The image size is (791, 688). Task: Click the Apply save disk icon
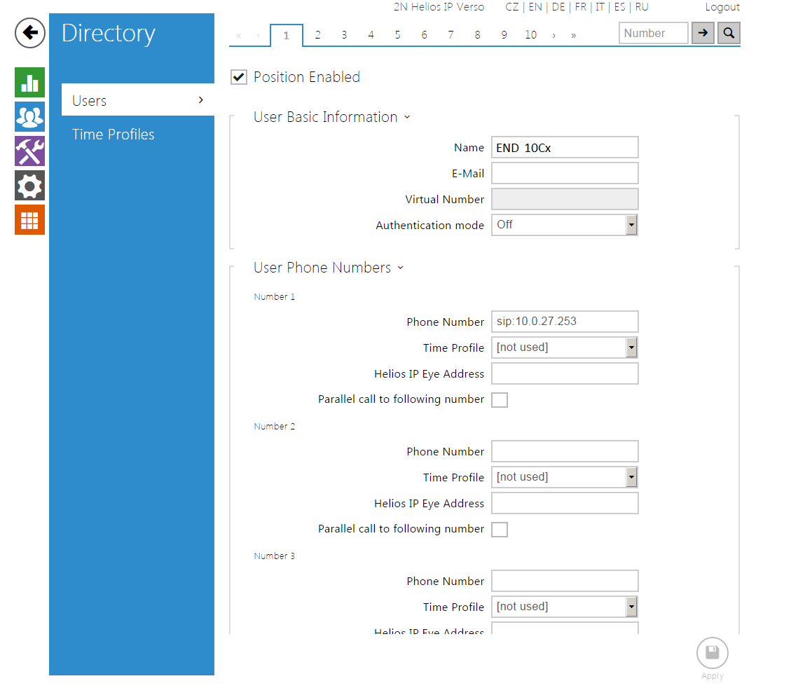tap(712, 653)
